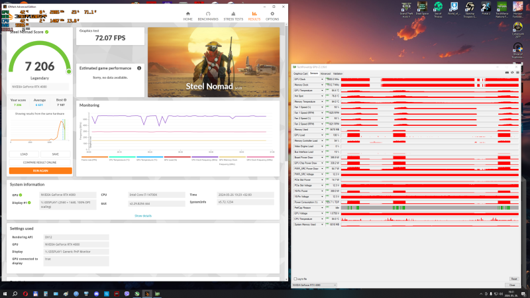Screen dimensions: 530x298
Task: Click the Reset button in GPU-Z
Action: (514, 279)
